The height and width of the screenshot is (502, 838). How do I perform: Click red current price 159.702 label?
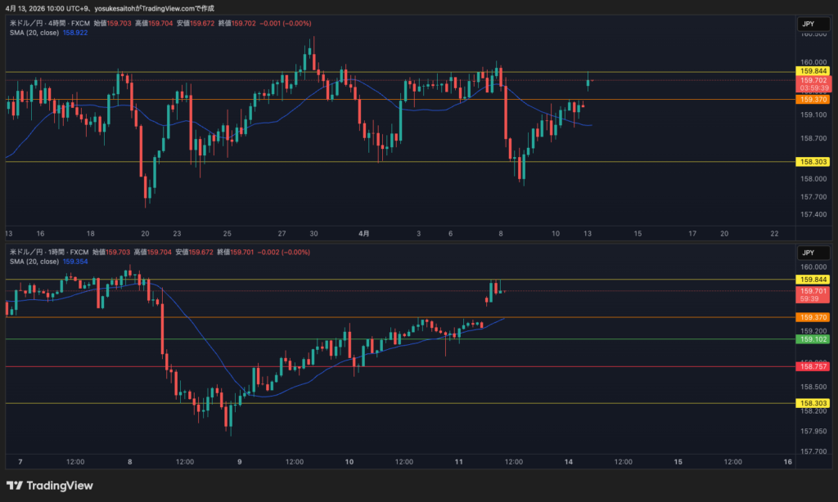(813, 80)
